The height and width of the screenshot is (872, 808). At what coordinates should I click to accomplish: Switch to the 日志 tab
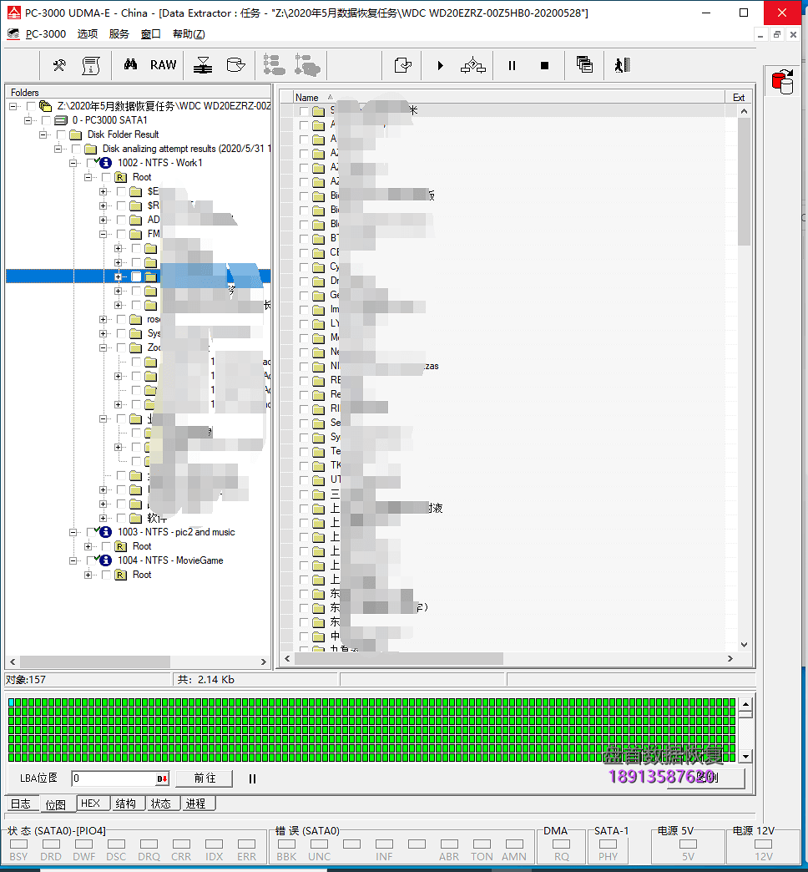click(21, 804)
